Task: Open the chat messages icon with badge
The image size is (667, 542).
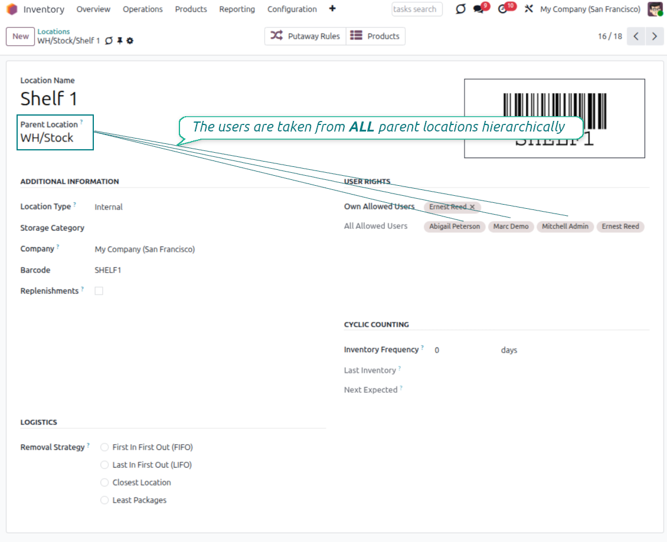Action: pos(479,9)
